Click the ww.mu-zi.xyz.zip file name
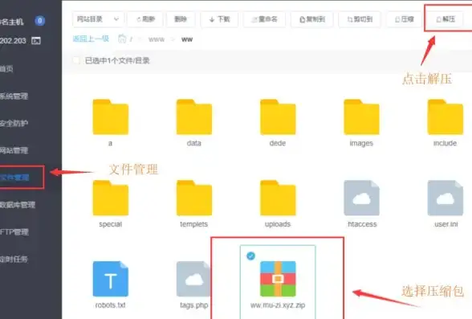This screenshot has width=472, height=319. click(x=278, y=305)
